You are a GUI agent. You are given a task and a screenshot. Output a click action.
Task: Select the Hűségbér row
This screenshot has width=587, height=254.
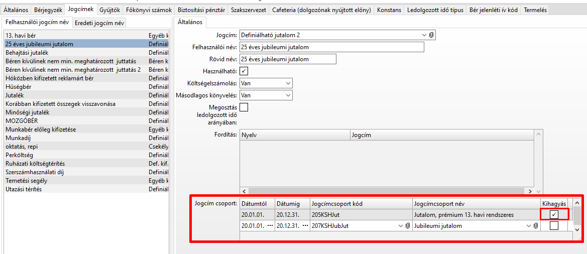click(86, 86)
